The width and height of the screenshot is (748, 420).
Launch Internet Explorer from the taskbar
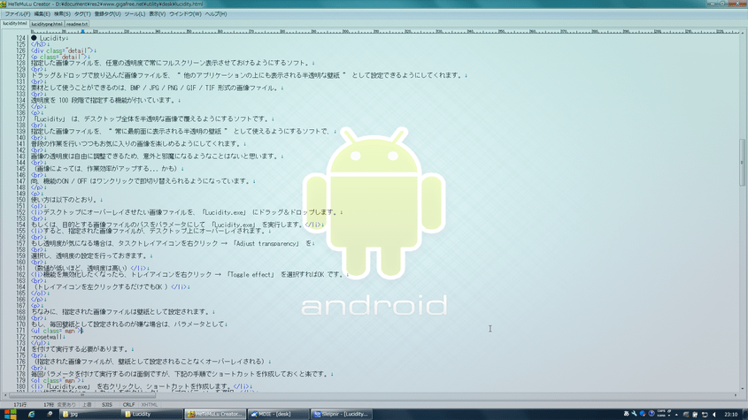(x=32, y=415)
